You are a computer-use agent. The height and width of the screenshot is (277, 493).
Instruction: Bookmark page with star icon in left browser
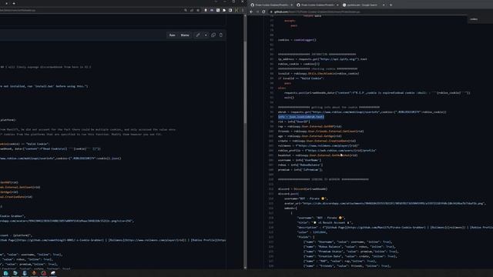[198, 10]
